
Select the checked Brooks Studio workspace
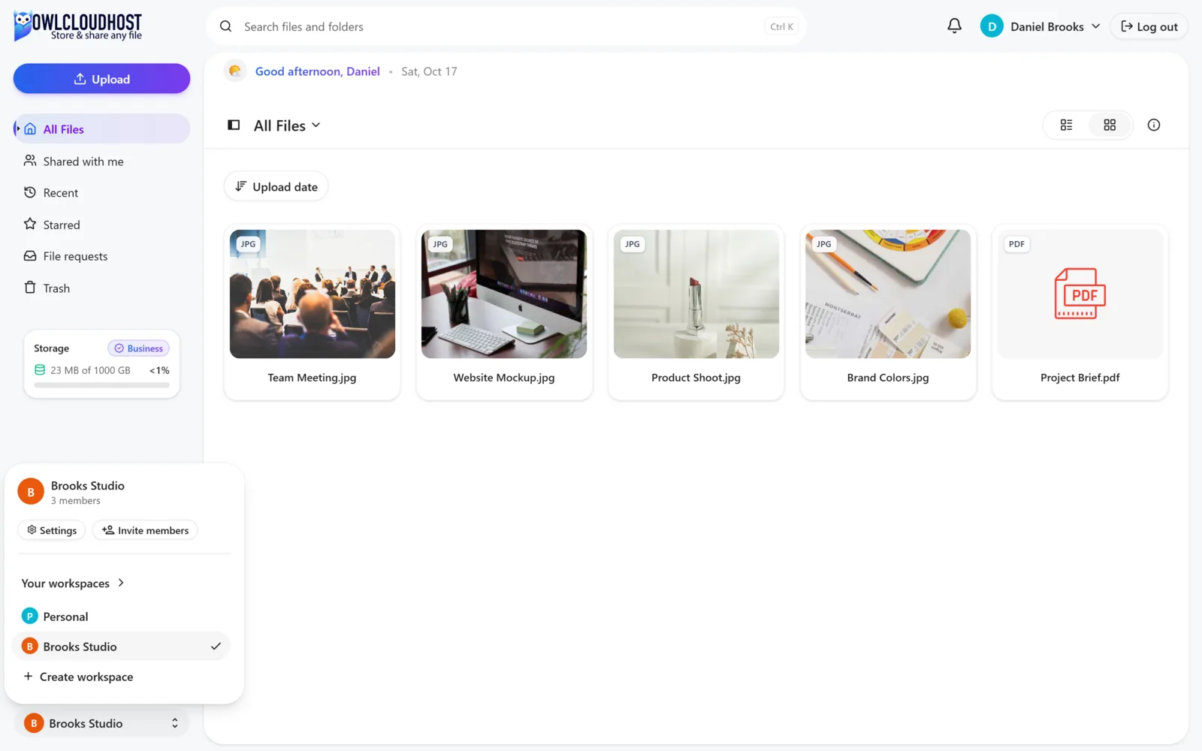click(122, 647)
